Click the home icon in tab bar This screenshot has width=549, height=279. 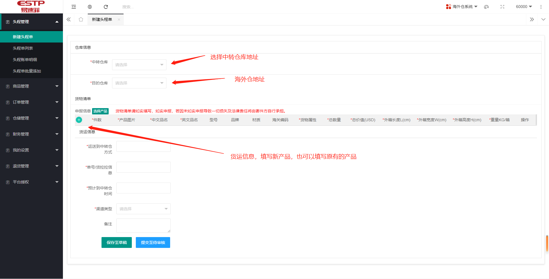coord(81,19)
